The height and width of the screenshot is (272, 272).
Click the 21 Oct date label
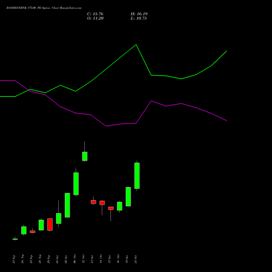coord(136,259)
